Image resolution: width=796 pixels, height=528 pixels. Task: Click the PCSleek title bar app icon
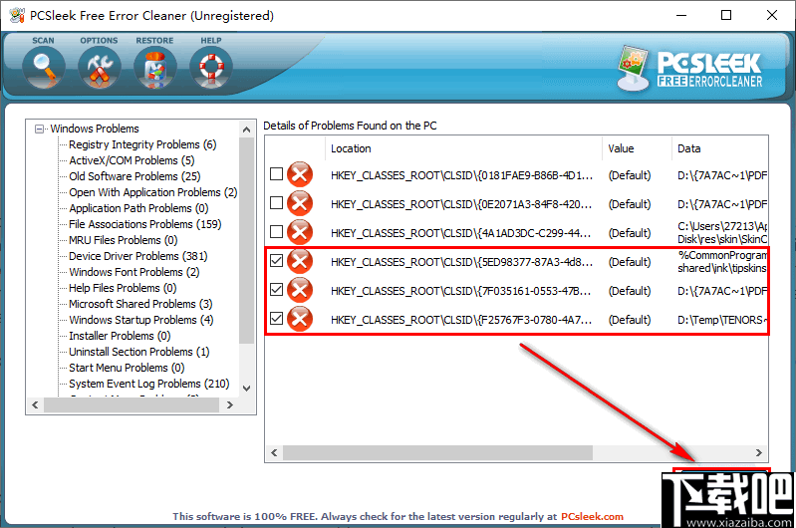pyautogui.click(x=17, y=15)
